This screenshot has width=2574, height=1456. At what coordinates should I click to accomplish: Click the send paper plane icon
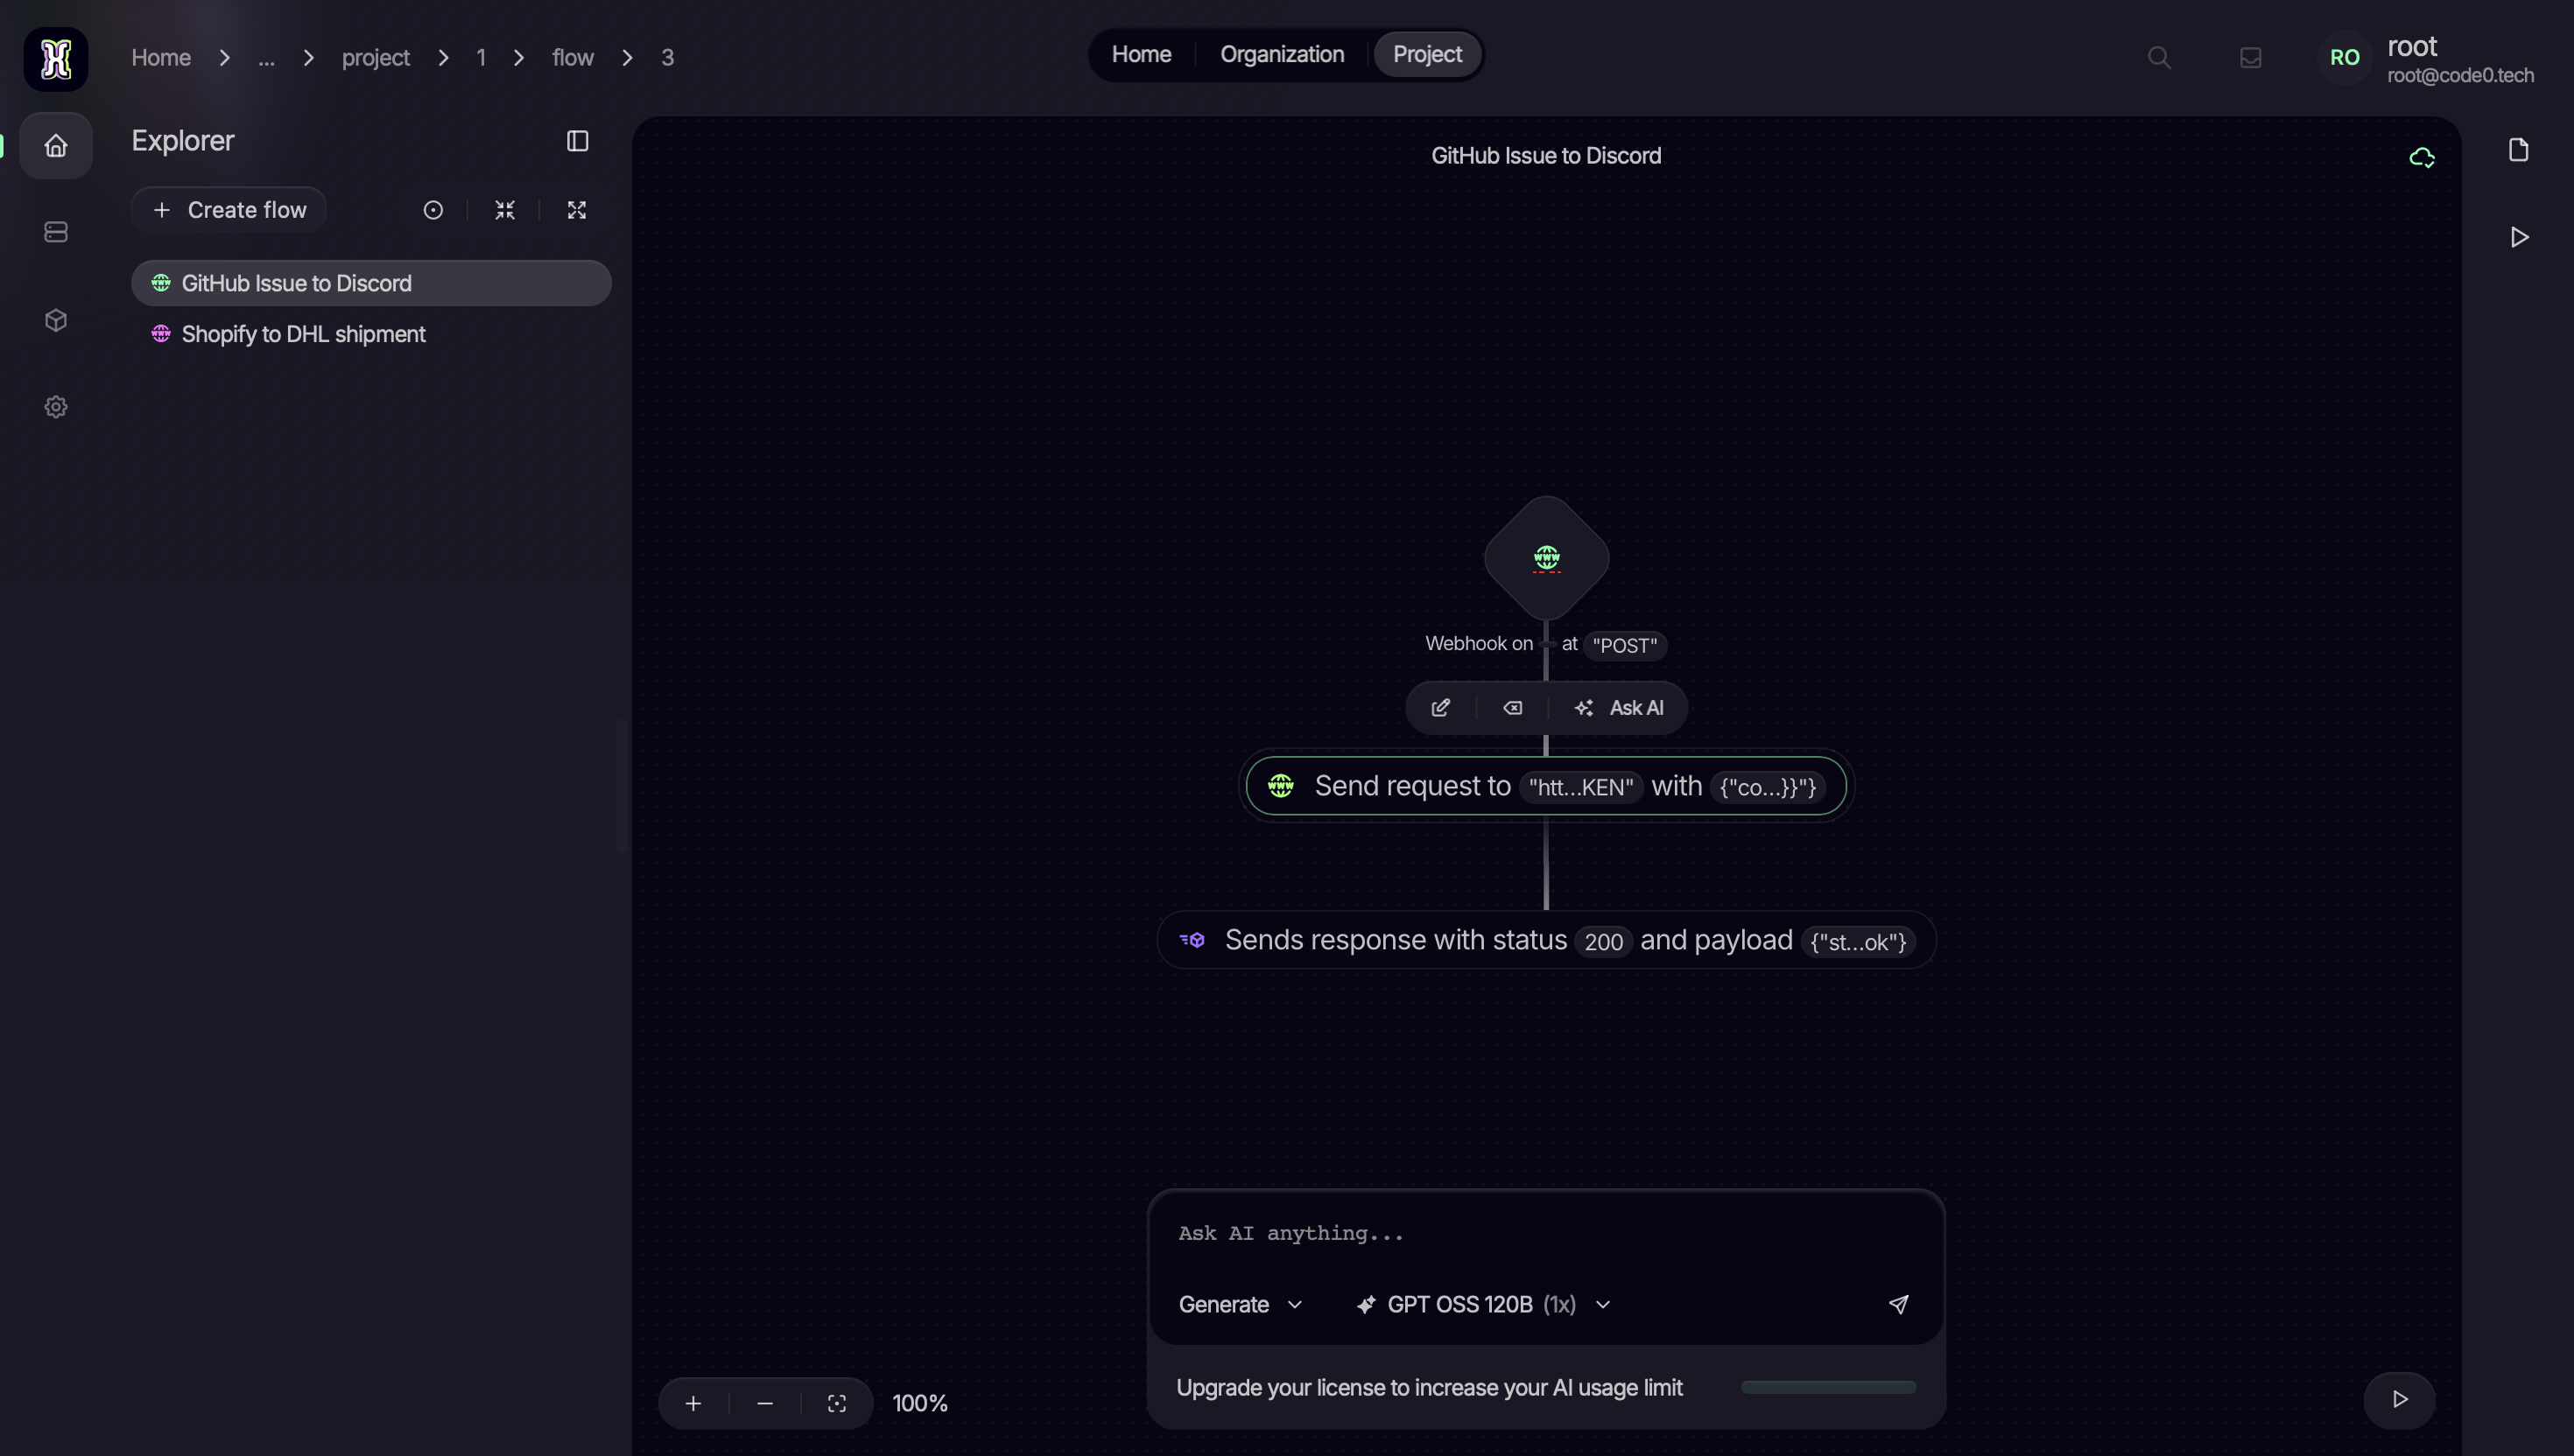tap(1899, 1305)
